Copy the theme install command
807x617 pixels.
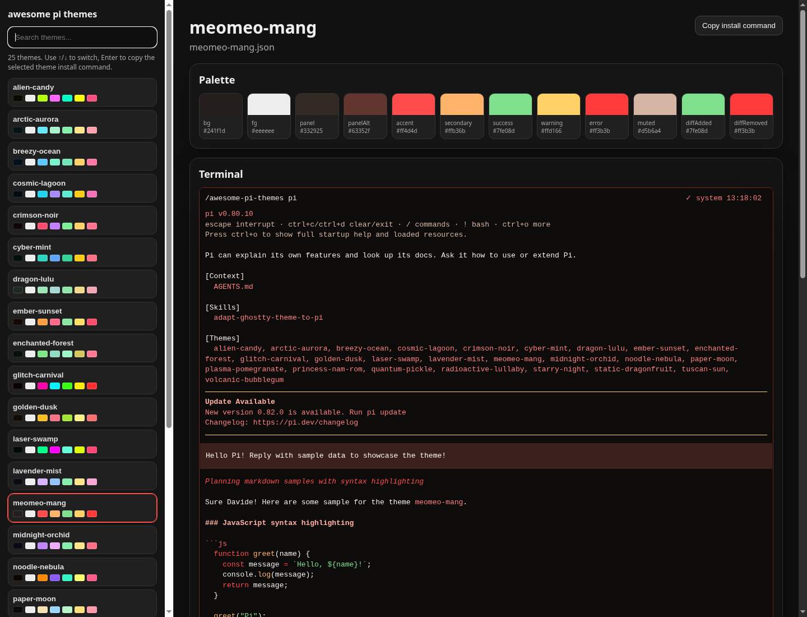pos(739,25)
